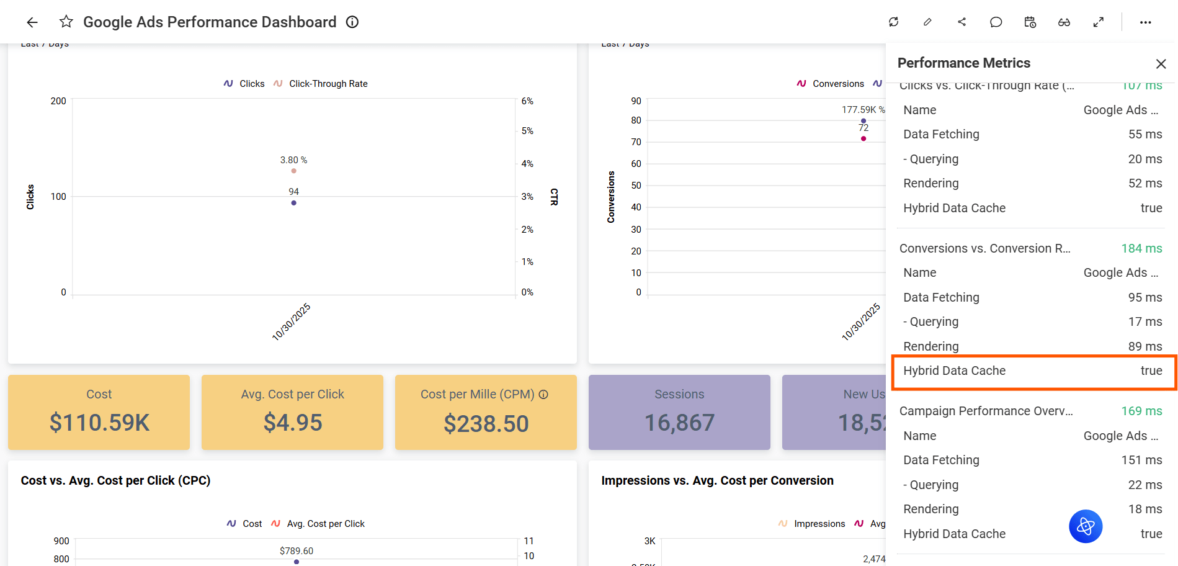
Task: Click the Querying 20 ms row
Action: [1032, 159]
